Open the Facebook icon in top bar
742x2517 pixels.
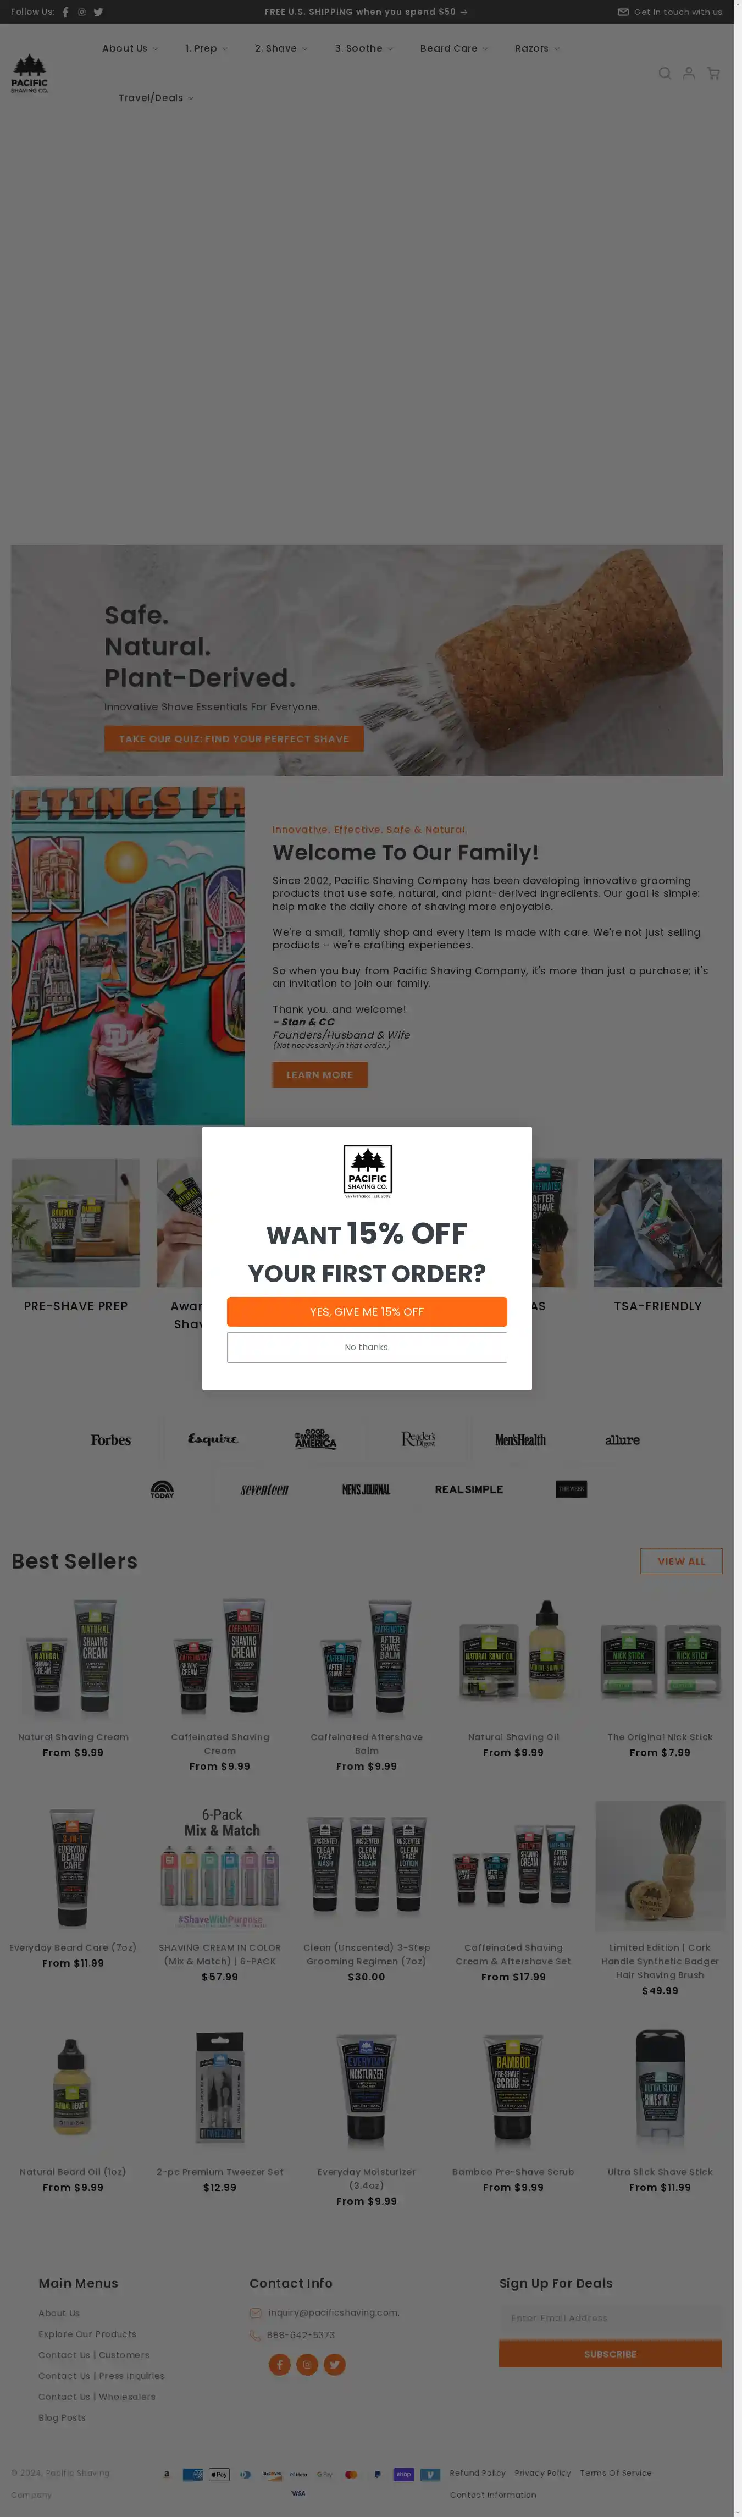65,12
